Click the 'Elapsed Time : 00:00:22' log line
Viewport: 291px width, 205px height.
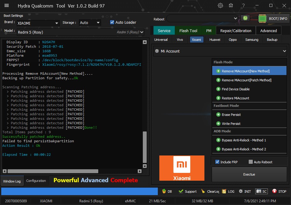26,154
